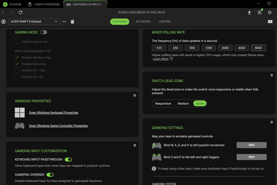The height and width of the screenshot is (185, 277).
Task: Open the Learn More link
Action: coord(161,59)
